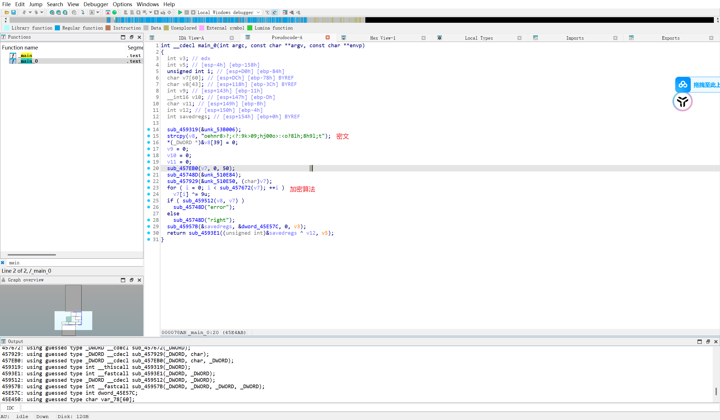
Task: Click the IDC command language button
Action: click(x=10, y=408)
